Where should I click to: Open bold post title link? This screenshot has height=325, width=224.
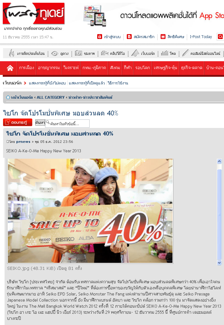59,134
